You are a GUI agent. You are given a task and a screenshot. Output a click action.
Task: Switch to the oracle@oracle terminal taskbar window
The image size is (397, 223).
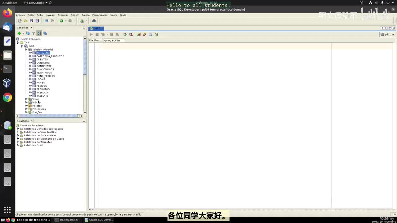(x=67, y=220)
